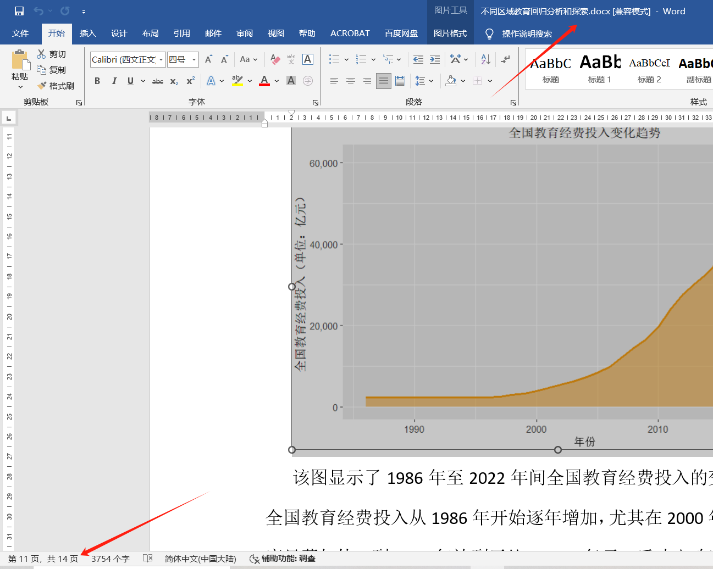Open the 插入 ribbon tab
This screenshot has height=569, width=713.
coord(87,34)
